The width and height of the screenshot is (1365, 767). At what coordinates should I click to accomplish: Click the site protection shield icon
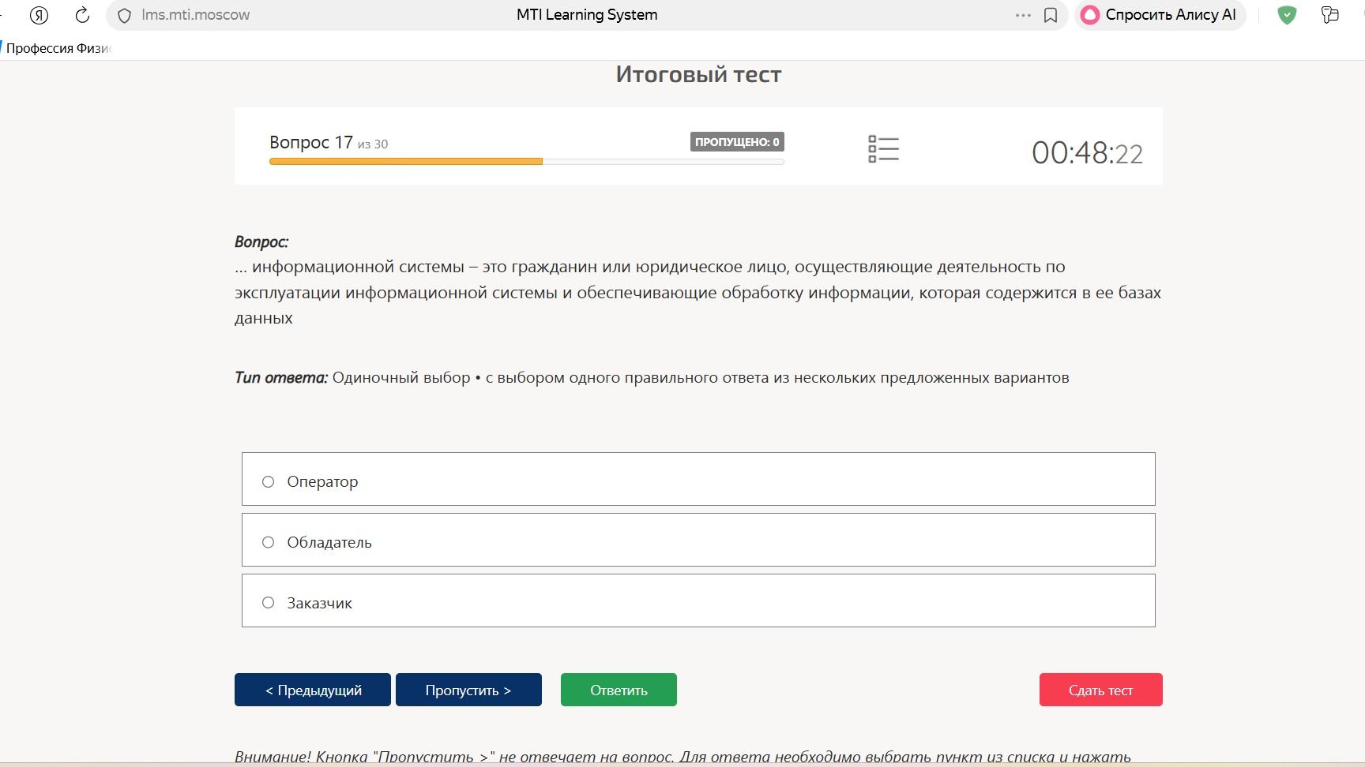(x=124, y=16)
